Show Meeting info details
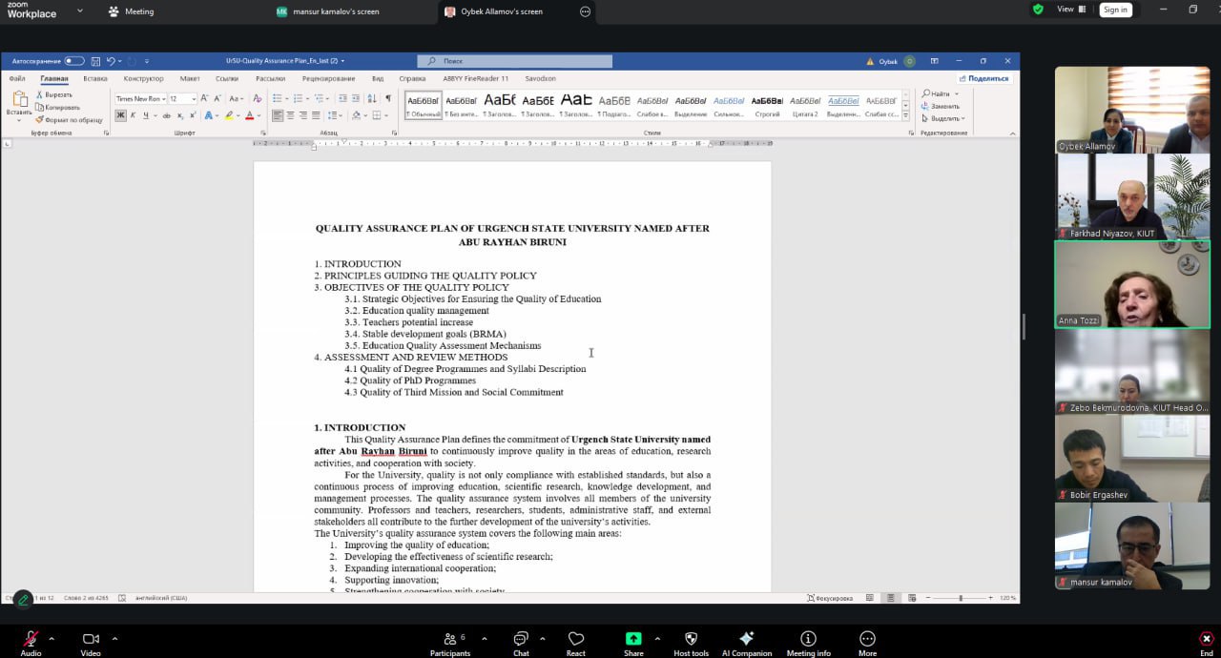This screenshot has height=658, width=1221. click(808, 639)
